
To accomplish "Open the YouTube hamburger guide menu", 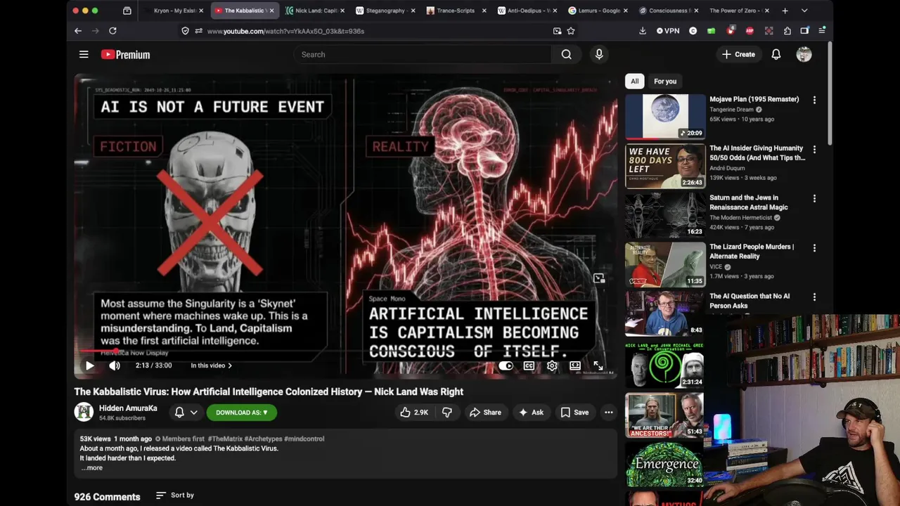I will pyautogui.click(x=84, y=54).
